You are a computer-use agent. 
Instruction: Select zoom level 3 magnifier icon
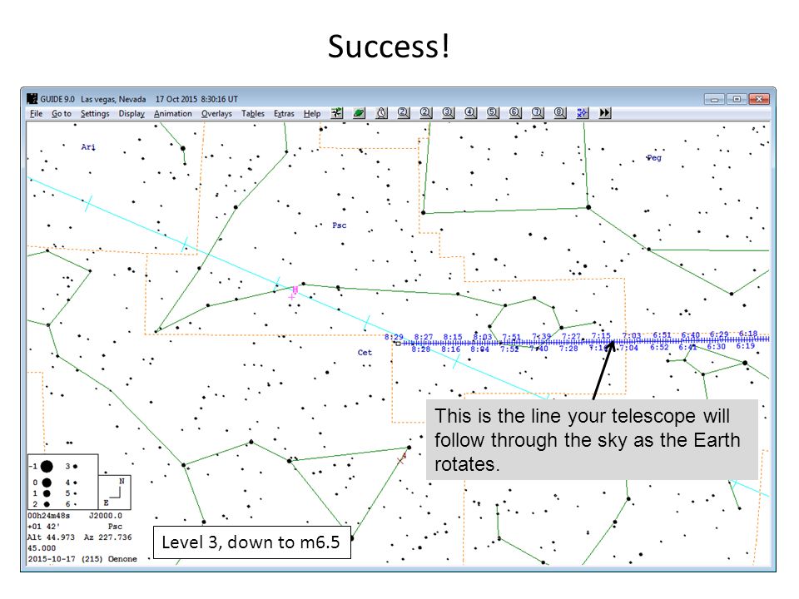pos(448,113)
